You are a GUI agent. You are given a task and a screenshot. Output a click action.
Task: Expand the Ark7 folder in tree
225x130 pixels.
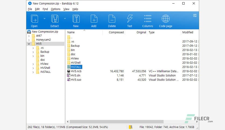pyautogui.click(x=29, y=36)
